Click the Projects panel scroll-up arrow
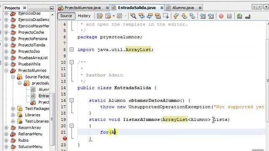This screenshot has width=269, height=151. pyautogui.click(x=52, y=15)
